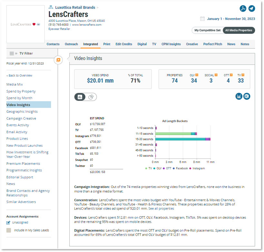Open the TV tab
Screen dimensions: 264x252
pos(154,44)
